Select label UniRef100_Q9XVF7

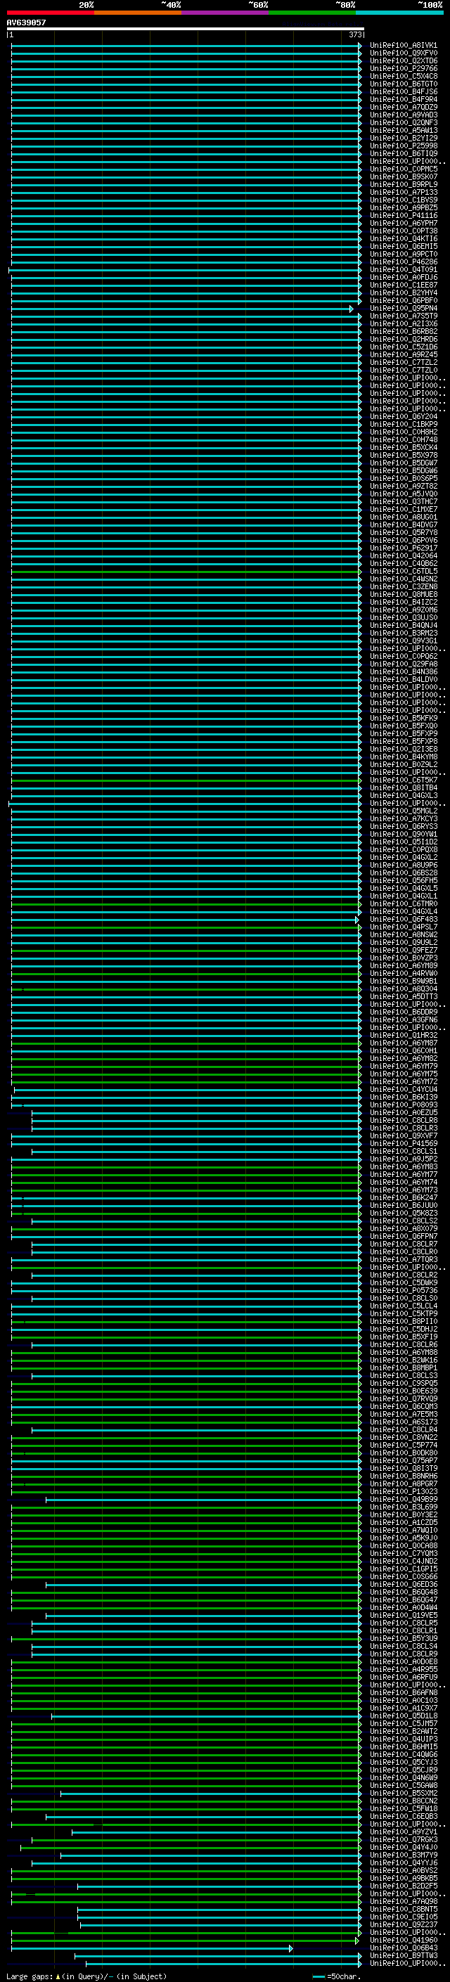pyautogui.click(x=403, y=1135)
